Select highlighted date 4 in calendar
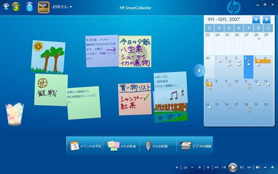Viewport: 278px width, 174px height. point(248,67)
